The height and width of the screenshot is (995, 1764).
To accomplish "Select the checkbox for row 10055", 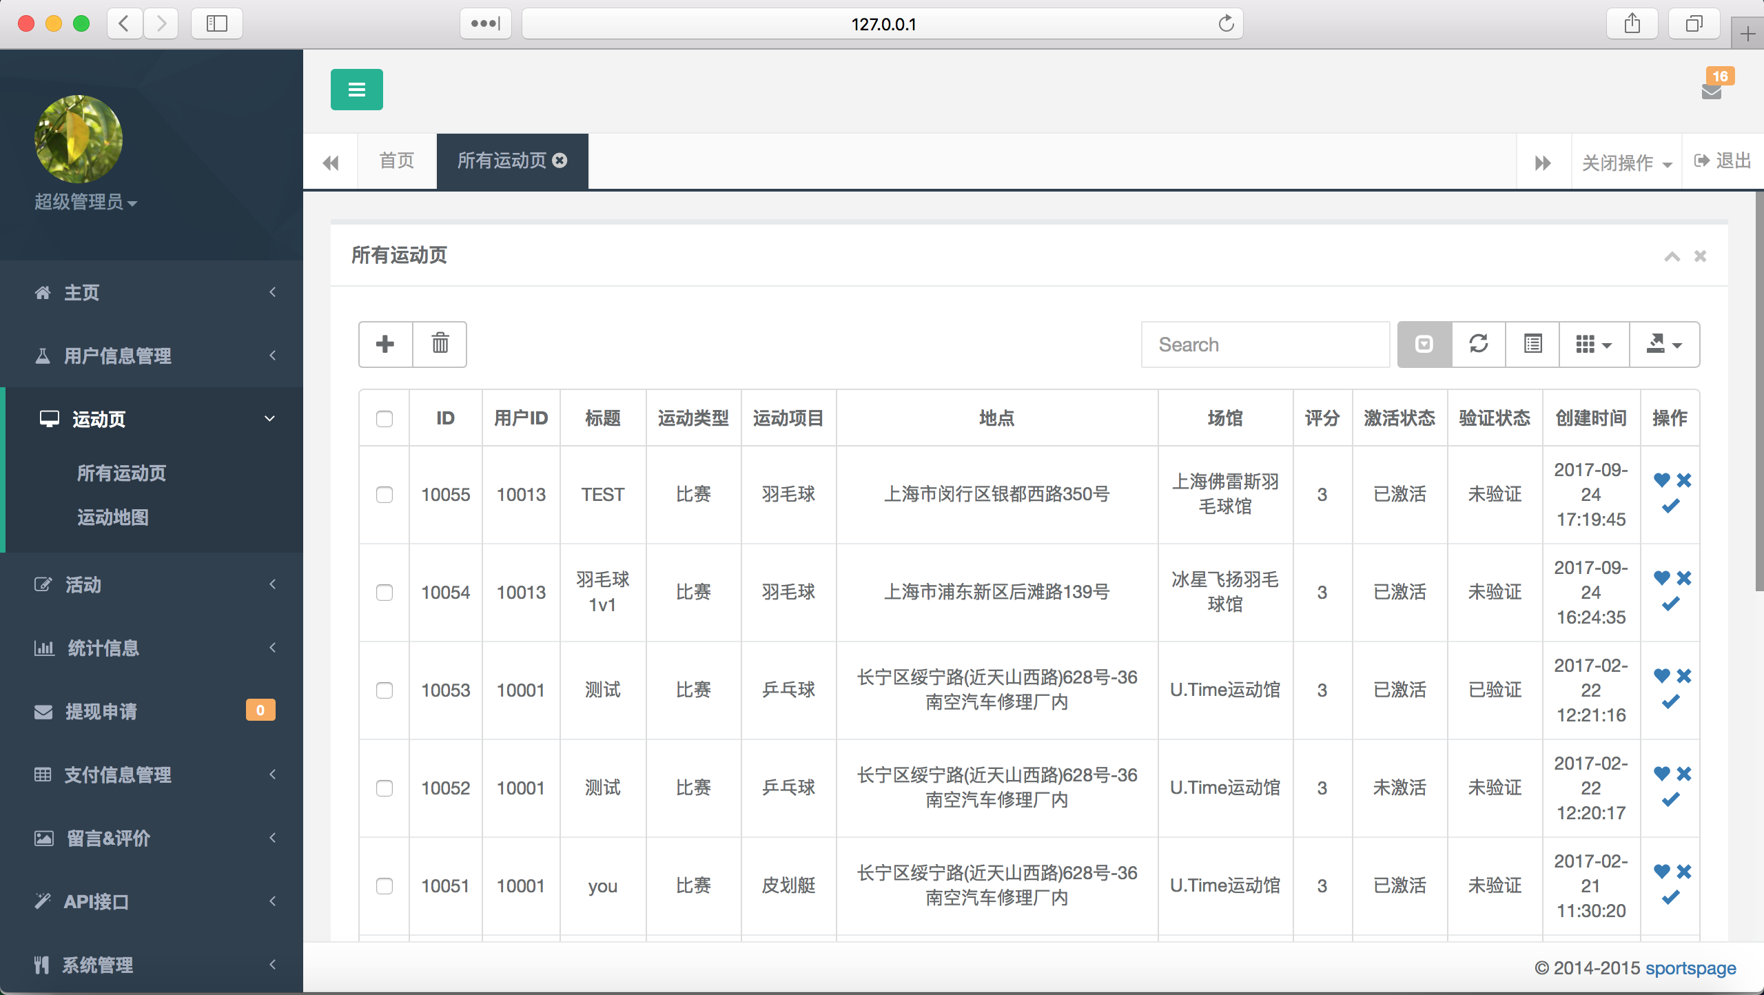I will (x=384, y=495).
